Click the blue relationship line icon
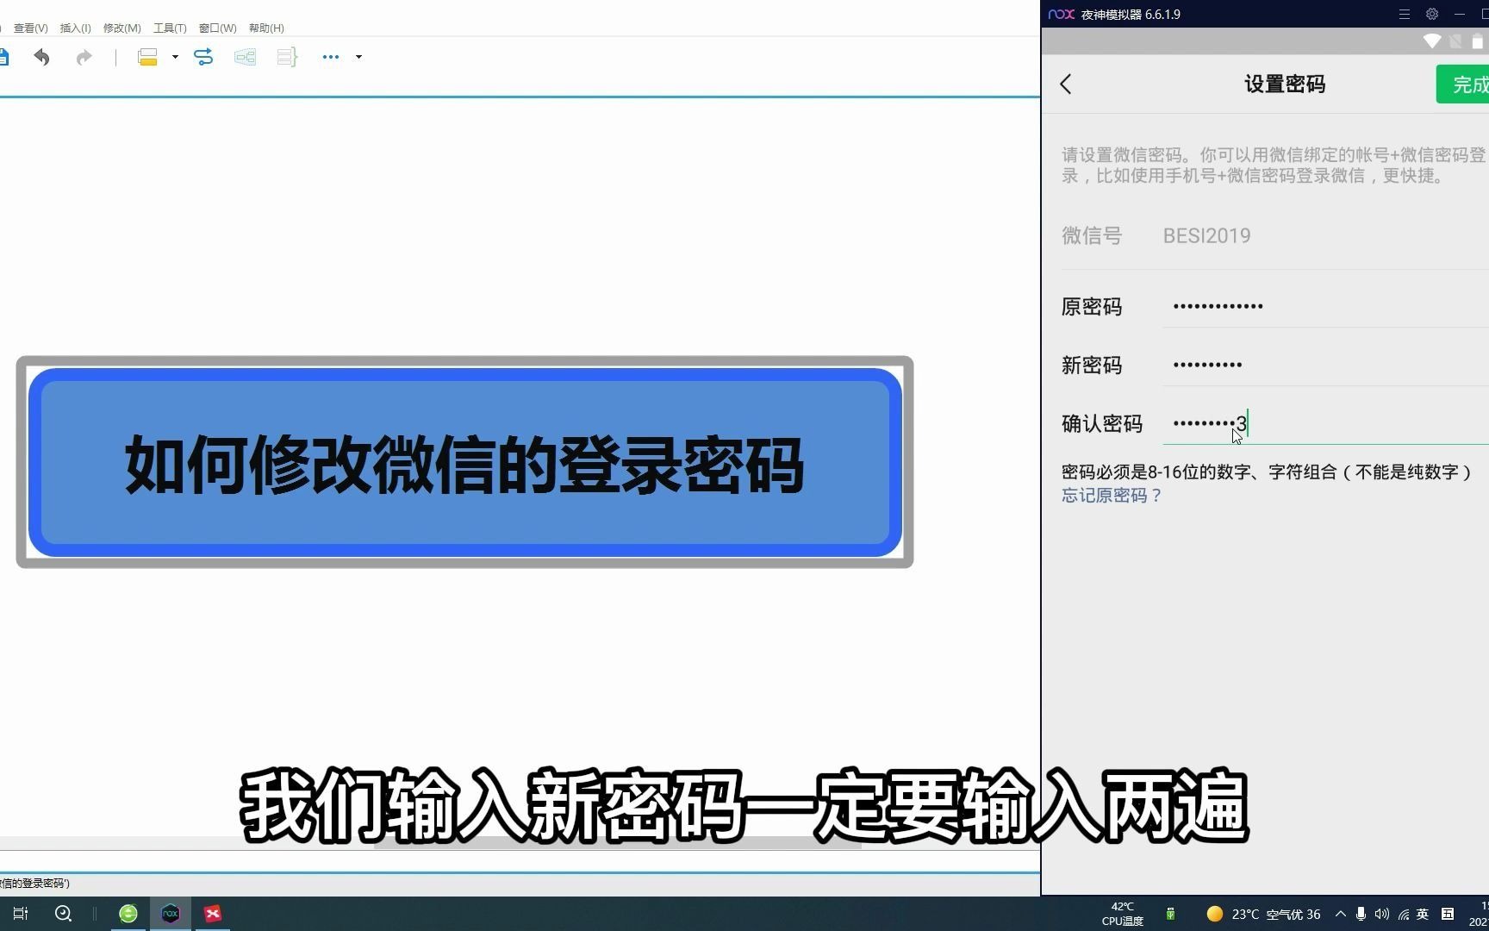The height and width of the screenshot is (931, 1489). pos(203,58)
